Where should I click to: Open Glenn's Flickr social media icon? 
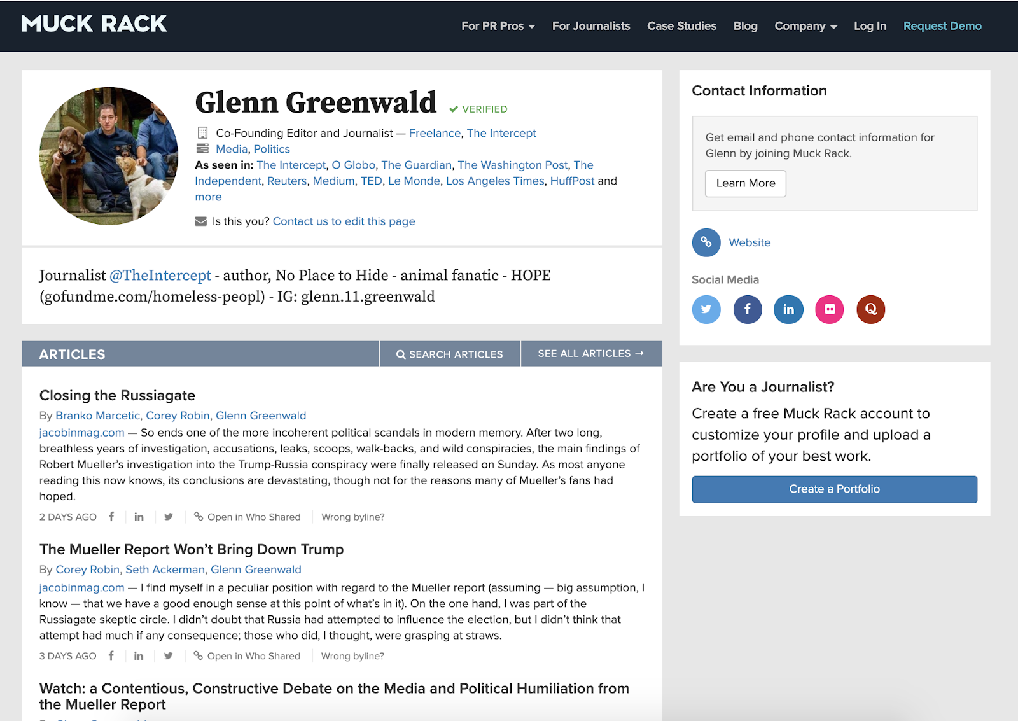(x=830, y=309)
